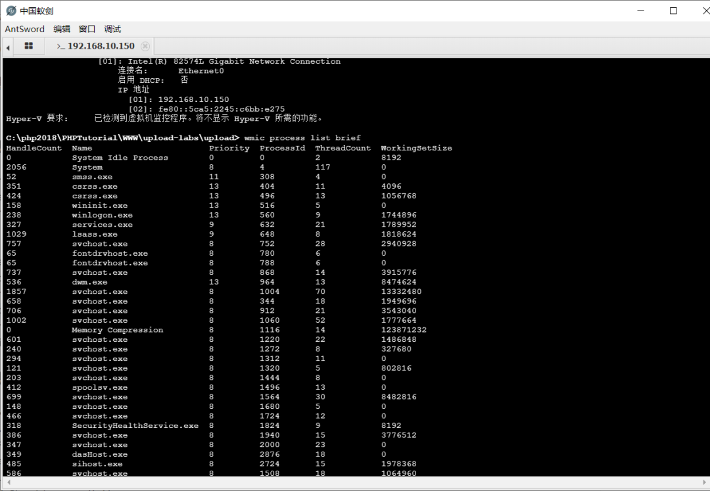
Task: Click the ProcessId column header
Action: (282, 148)
